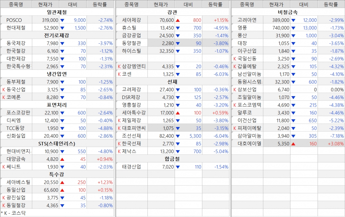This screenshot has width=345, height=217.
Task: Select DSR제강 stock name
Action: [x=131, y=97]
